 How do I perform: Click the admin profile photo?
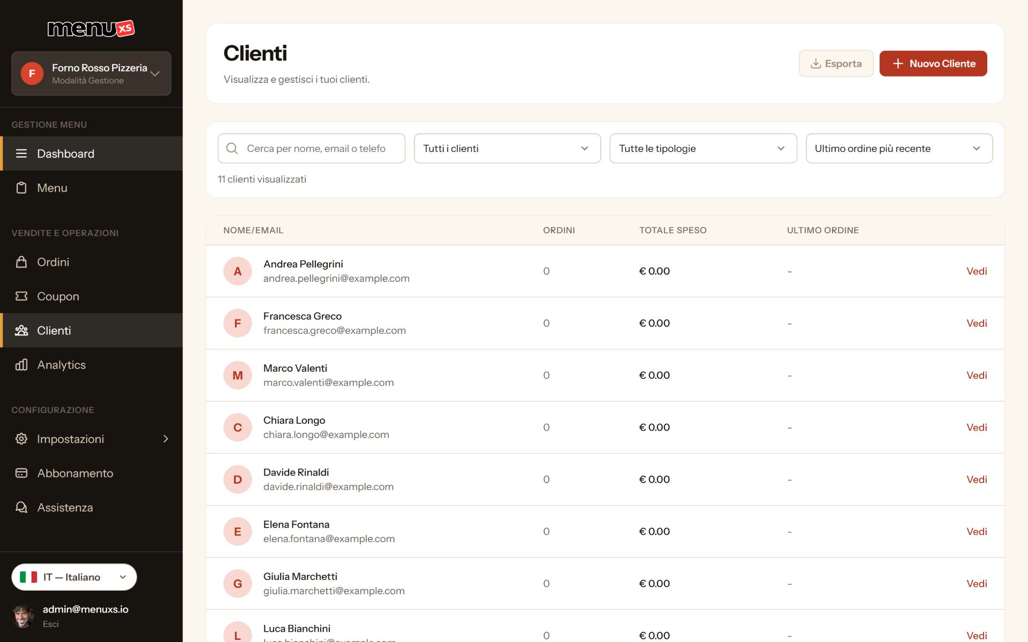[x=23, y=616]
